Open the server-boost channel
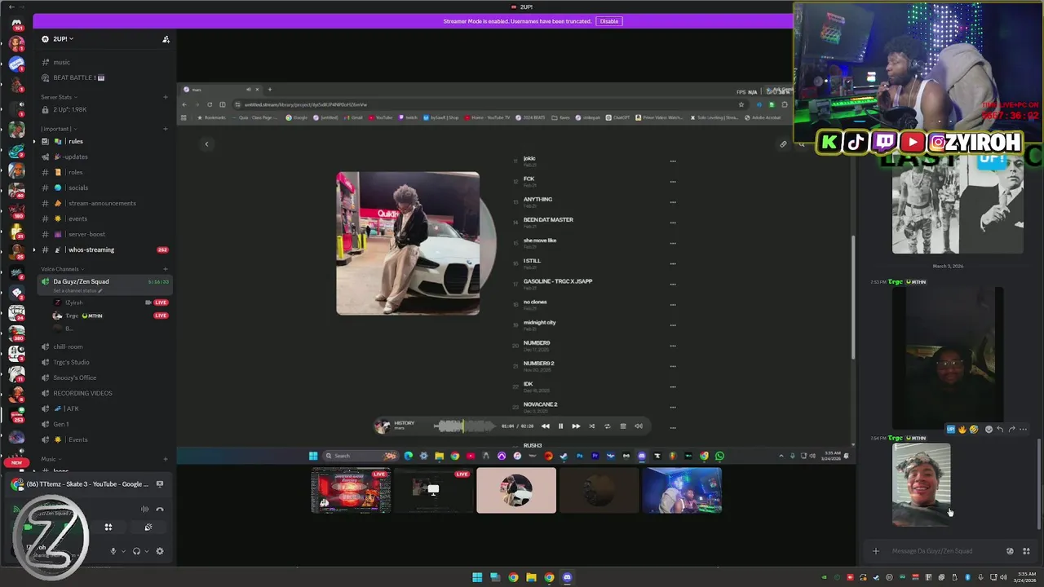The width and height of the screenshot is (1044, 587). point(104,234)
